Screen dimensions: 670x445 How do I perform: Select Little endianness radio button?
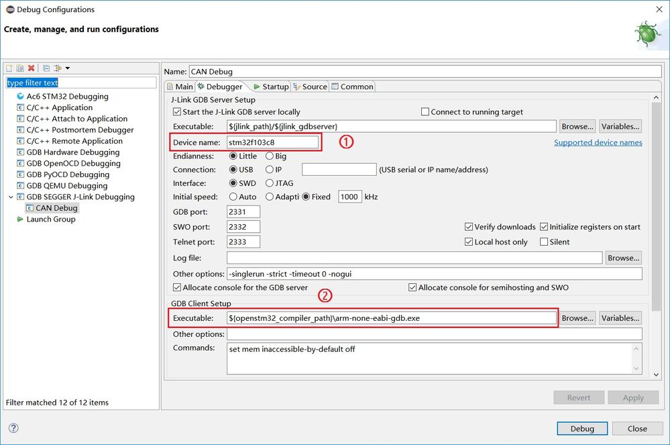coord(233,156)
